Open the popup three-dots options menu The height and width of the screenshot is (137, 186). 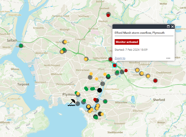168,58
